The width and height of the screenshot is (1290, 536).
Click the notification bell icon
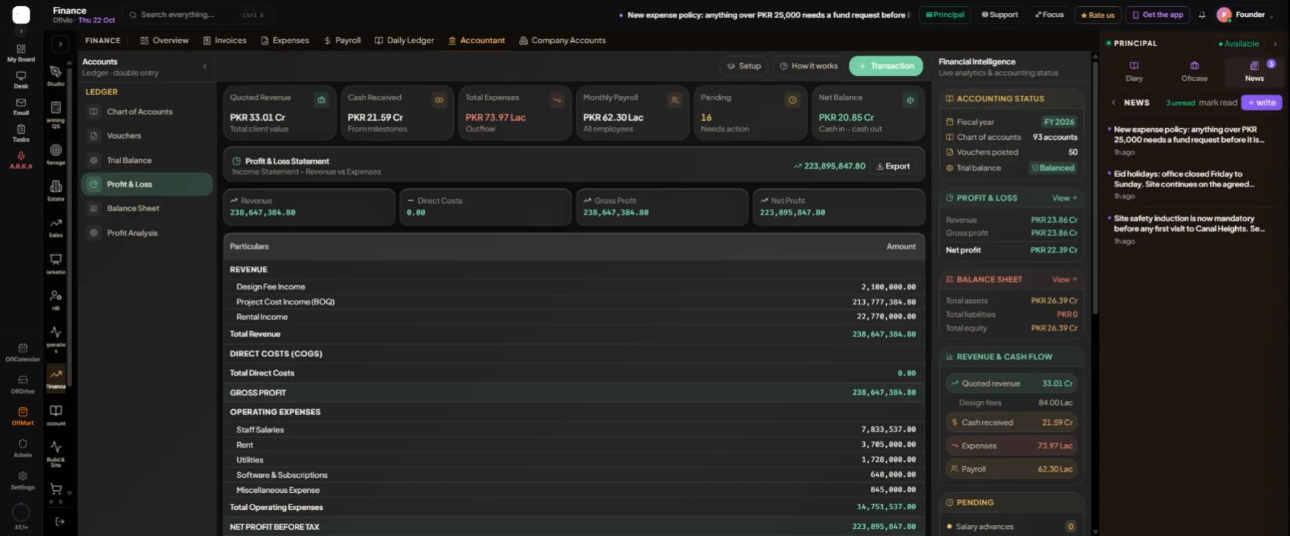pyautogui.click(x=1202, y=15)
